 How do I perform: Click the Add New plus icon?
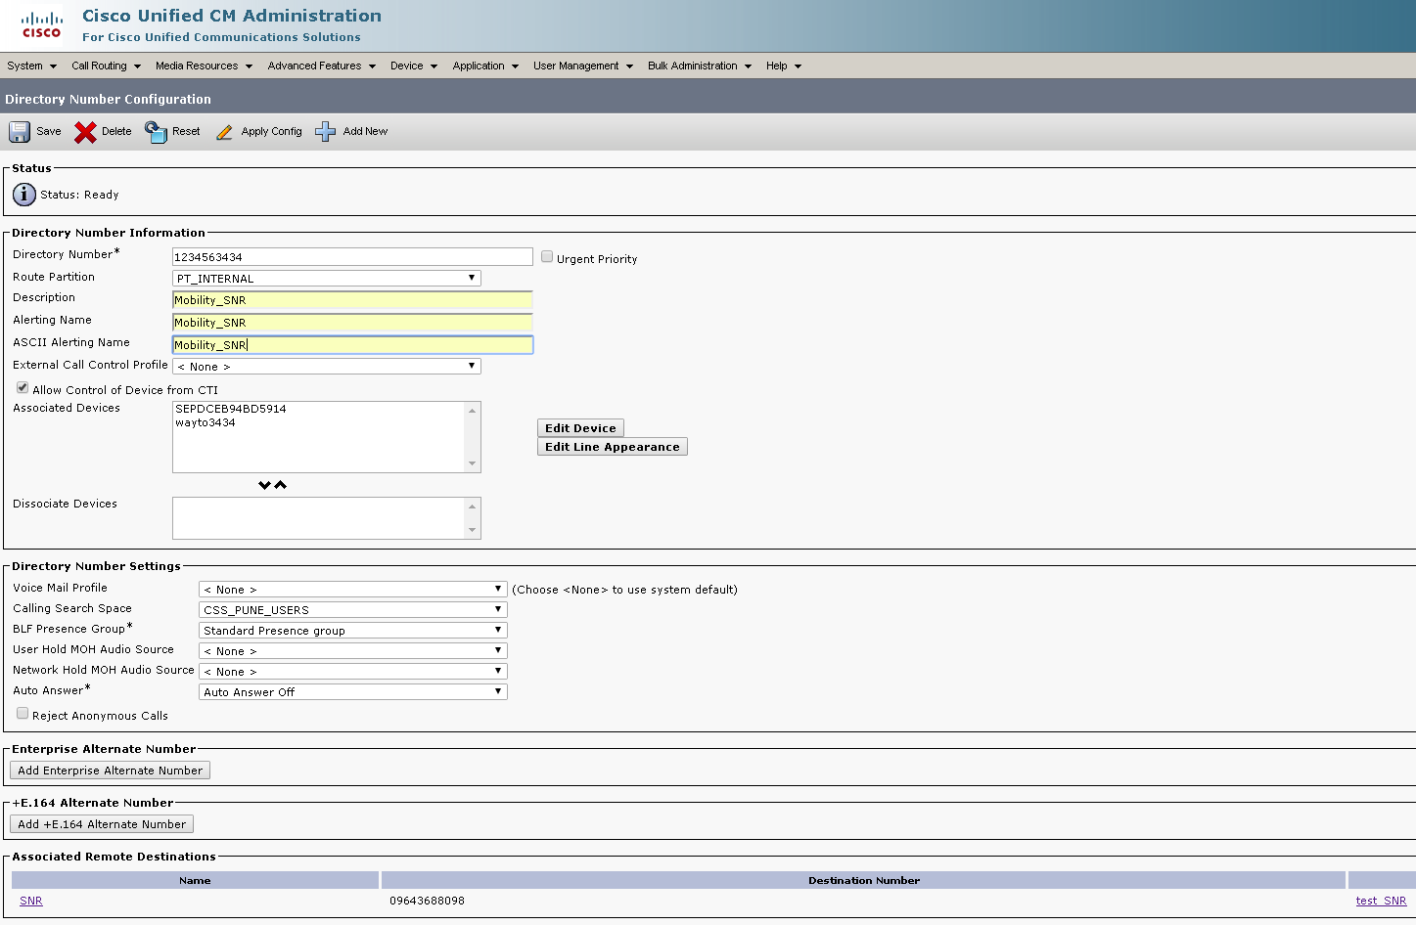click(x=326, y=132)
